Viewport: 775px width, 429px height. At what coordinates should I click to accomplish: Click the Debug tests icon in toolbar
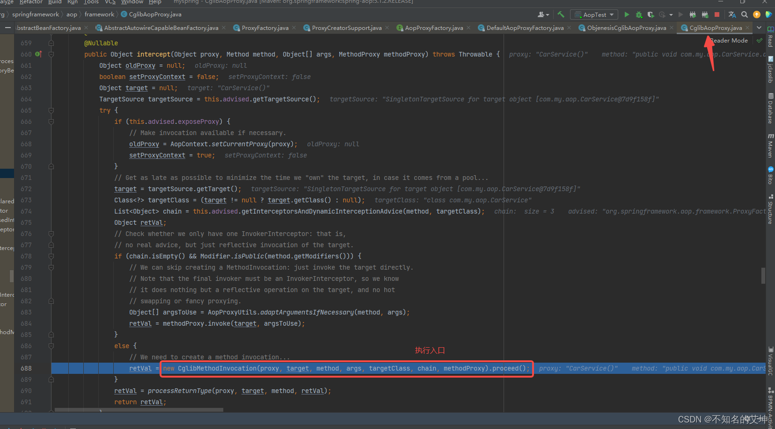pos(705,14)
